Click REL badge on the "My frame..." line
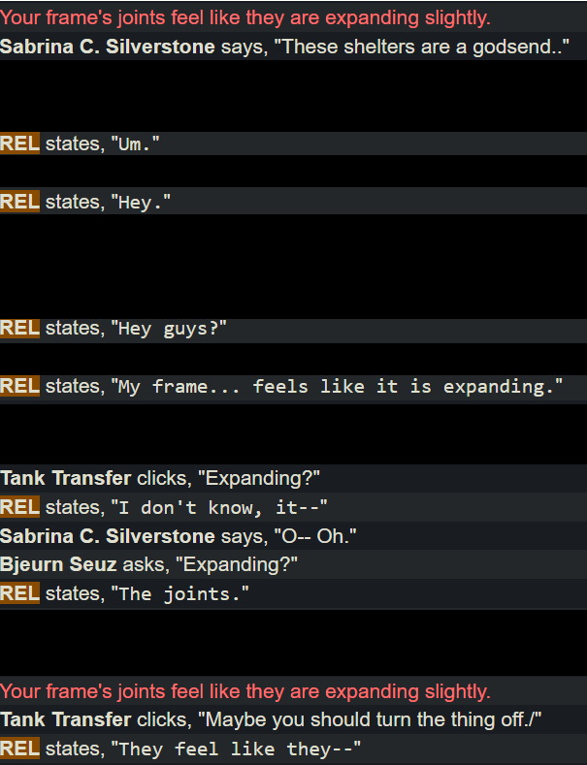This screenshot has height=765, width=587. point(20,386)
